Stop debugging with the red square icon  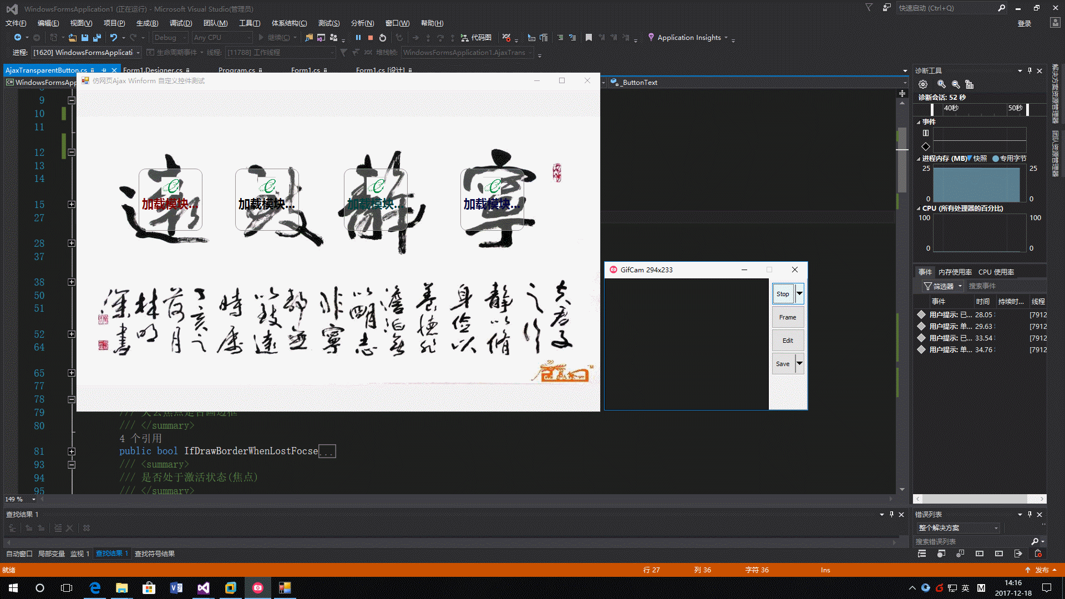pos(371,38)
